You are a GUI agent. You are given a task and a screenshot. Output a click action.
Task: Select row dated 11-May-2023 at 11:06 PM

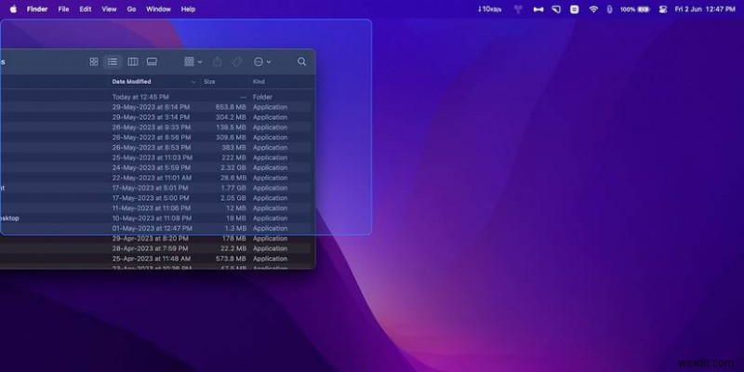(x=156, y=208)
